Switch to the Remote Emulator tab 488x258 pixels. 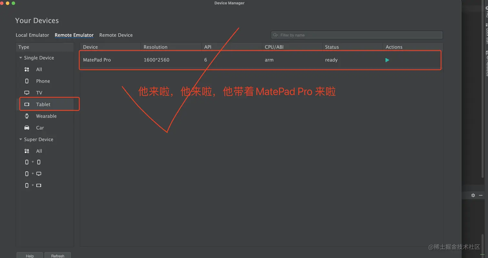pyautogui.click(x=74, y=35)
